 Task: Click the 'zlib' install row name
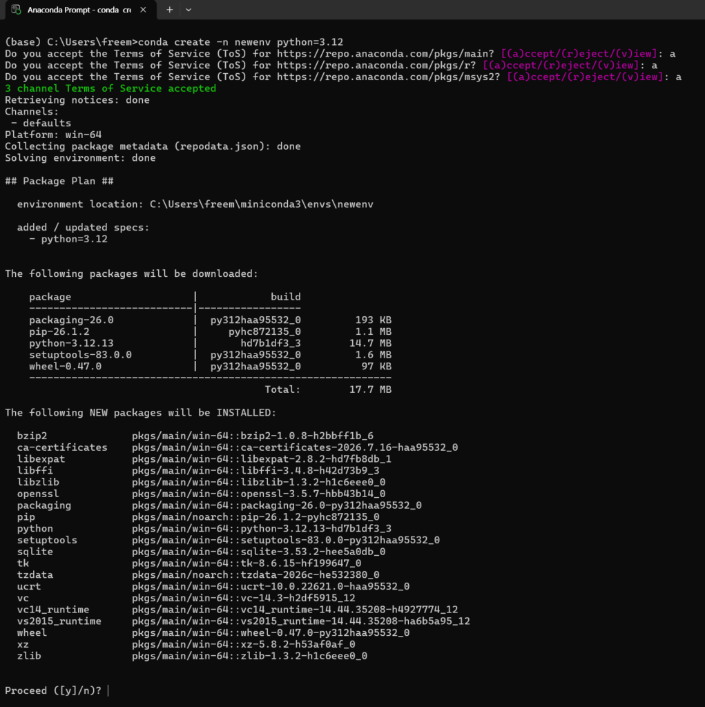point(29,656)
